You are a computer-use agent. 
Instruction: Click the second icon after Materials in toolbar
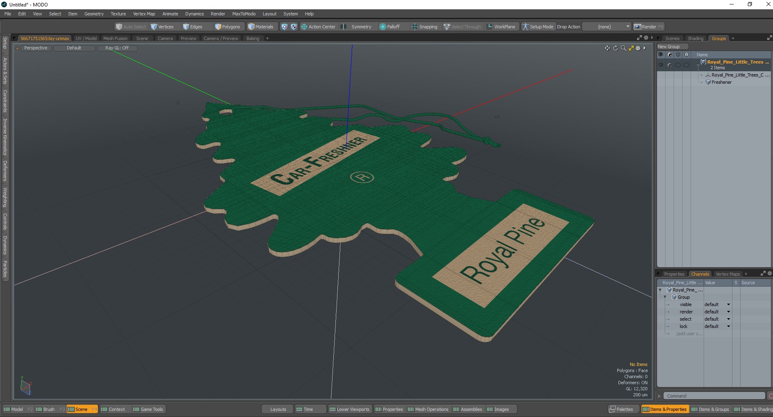(294, 27)
